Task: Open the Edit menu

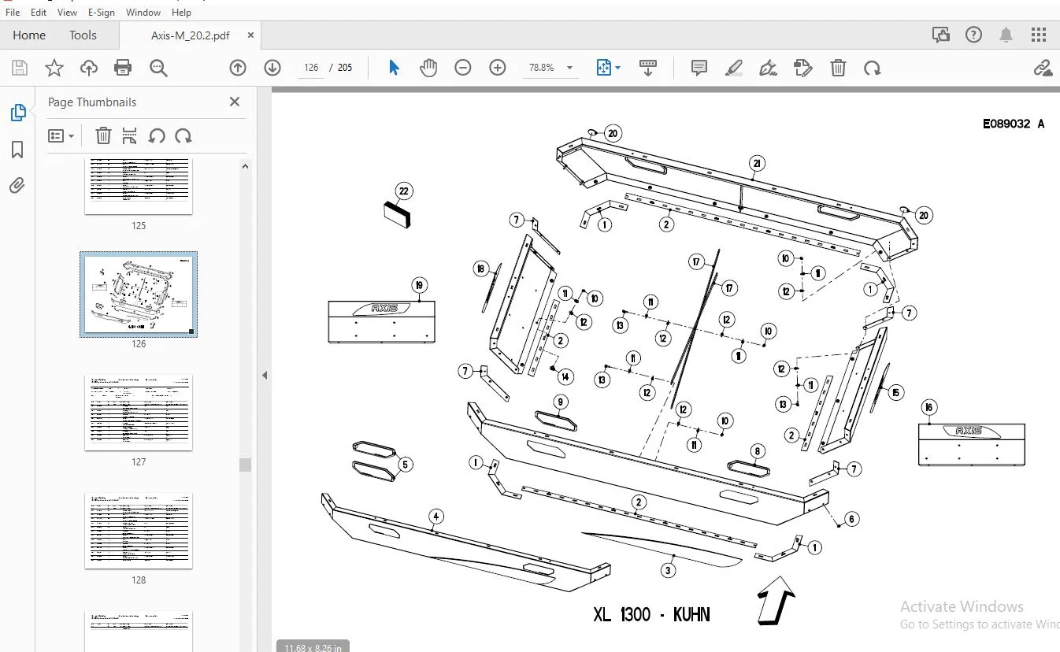Action: click(39, 12)
